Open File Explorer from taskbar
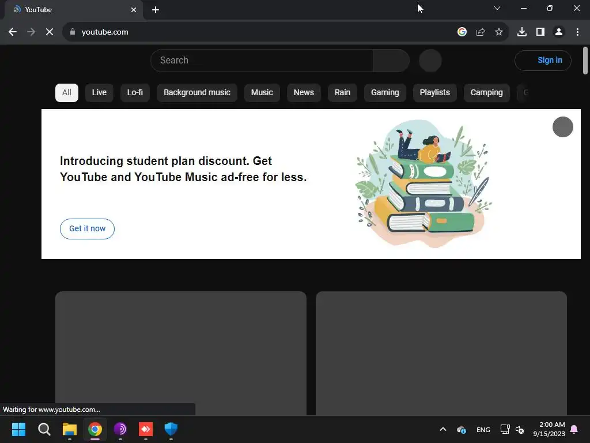Viewport: 590px width, 443px height. point(70,429)
